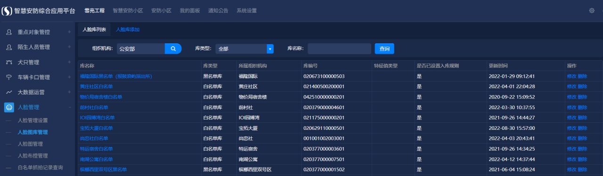Open the 系统设置 top menu
603x176 pixels.
tap(246, 10)
